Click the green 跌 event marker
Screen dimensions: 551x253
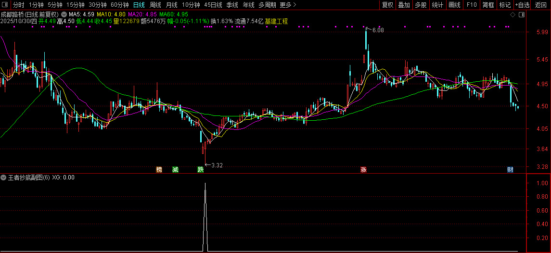(x=200, y=170)
